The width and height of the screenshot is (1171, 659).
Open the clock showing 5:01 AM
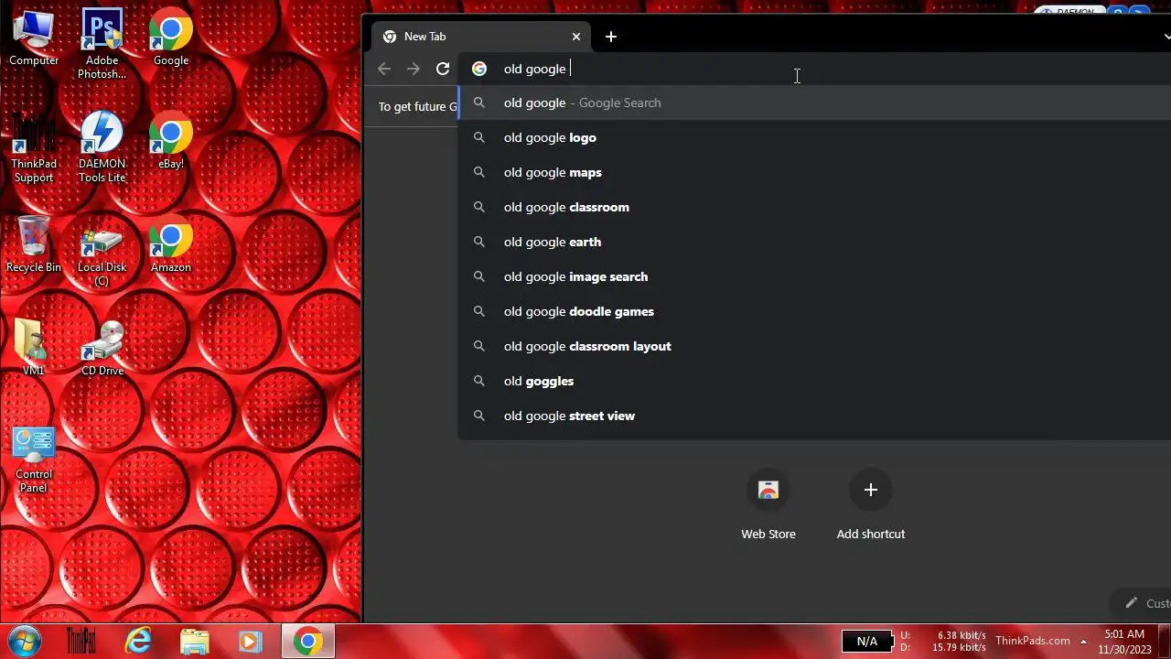1124,642
